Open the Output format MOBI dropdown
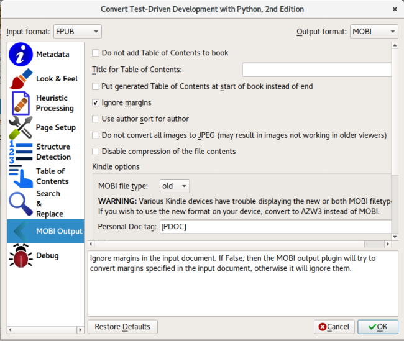The width and height of the screenshot is (404, 341). [374, 32]
